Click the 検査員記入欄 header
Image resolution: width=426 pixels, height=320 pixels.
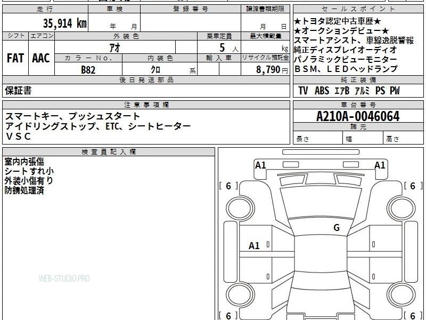pyautogui.click(x=109, y=152)
